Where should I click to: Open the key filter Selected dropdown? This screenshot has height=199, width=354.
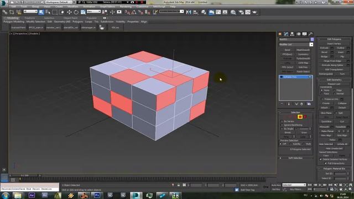point(294,185)
